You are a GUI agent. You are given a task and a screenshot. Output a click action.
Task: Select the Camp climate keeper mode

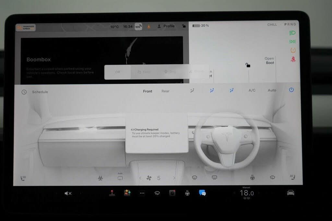pyautogui.click(x=196, y=72)
